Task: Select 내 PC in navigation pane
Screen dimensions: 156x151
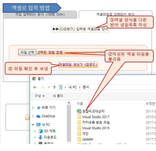Action: (46, 125)
